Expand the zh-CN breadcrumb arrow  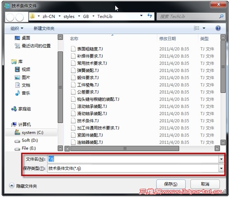pos(39,16)
